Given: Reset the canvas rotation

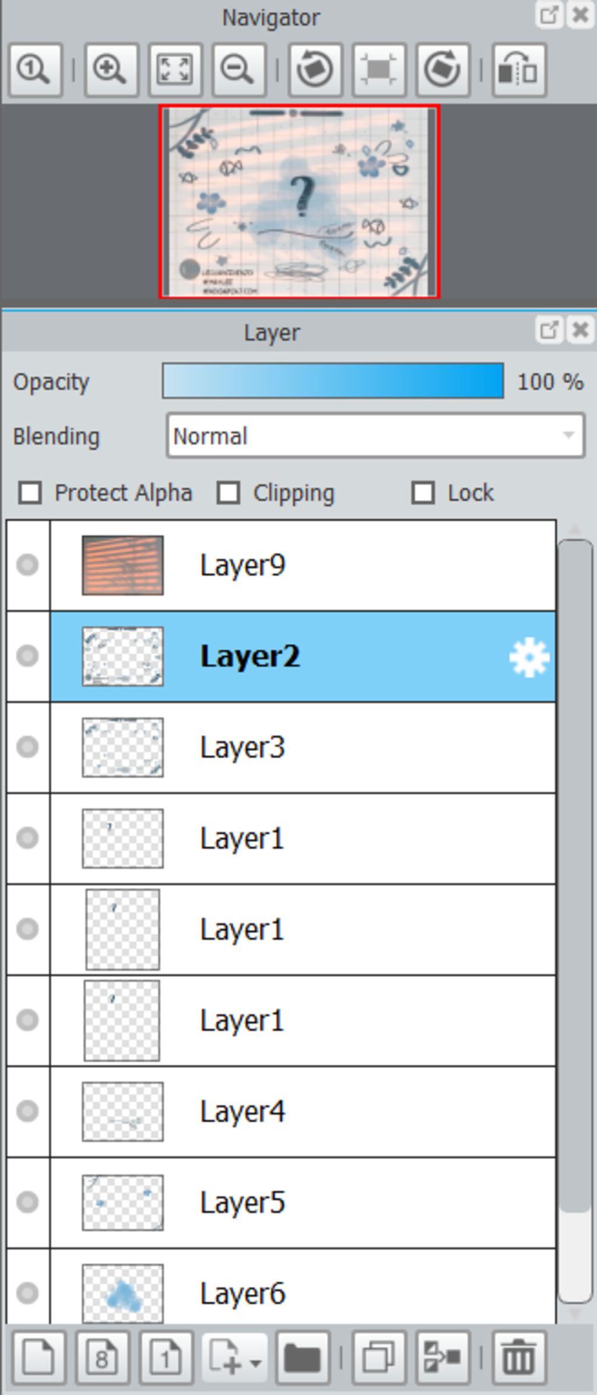Looking at the screenshot, I should point(379,70).
